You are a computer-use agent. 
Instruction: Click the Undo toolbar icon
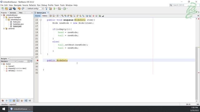pyautogui.click(x=19, y=8)
